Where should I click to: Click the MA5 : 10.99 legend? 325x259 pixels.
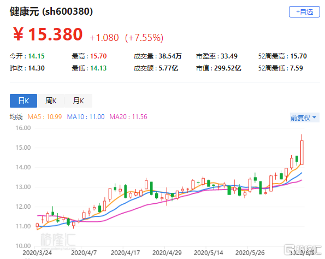pyautogui.click(x=45, y=117)
